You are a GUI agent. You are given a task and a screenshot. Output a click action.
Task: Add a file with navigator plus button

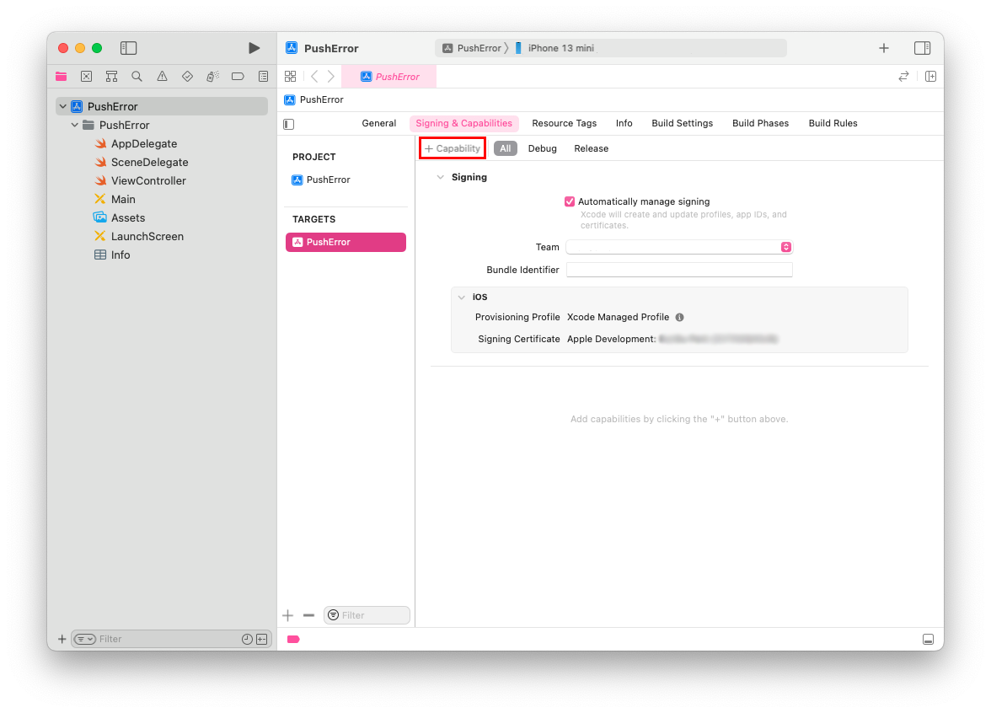(62, 639)
